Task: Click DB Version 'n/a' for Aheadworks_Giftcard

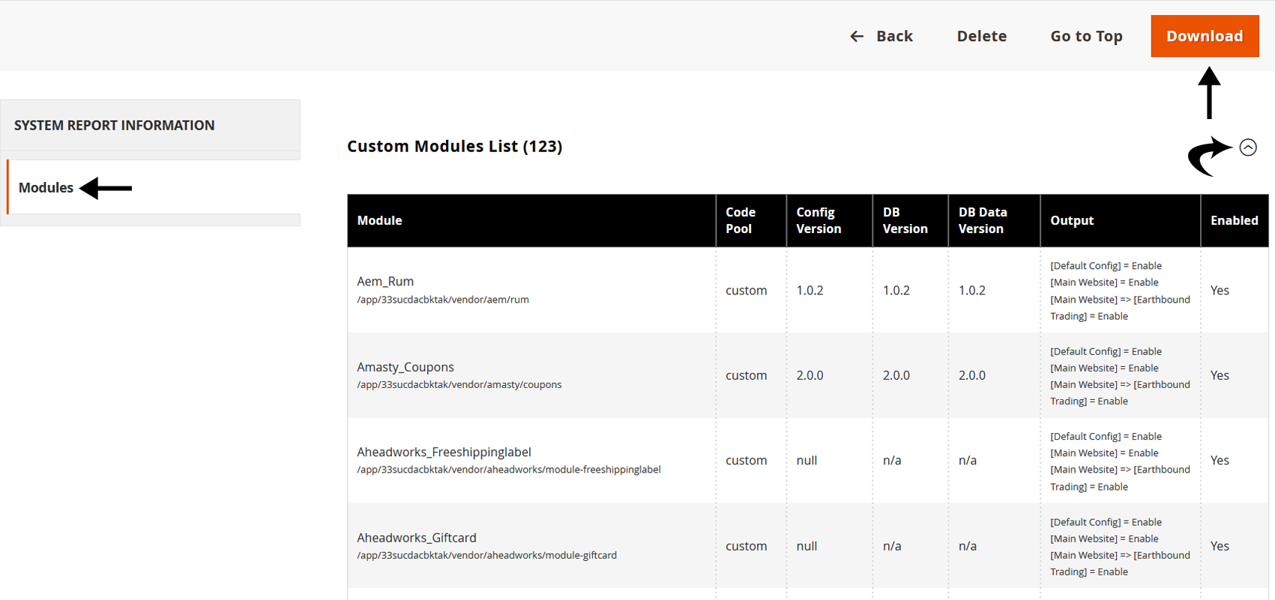Action: coord(892,546)
